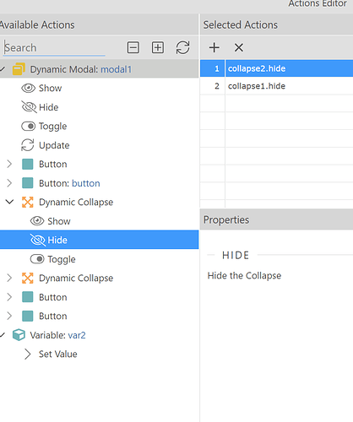Refresh the available actions list

[182, 47]
